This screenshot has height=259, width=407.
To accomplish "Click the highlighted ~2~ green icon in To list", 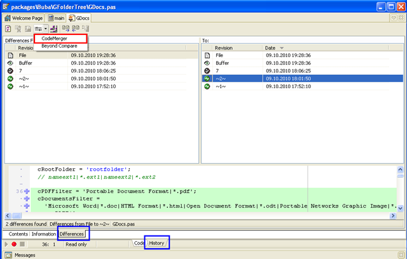I will pos(207,79).
